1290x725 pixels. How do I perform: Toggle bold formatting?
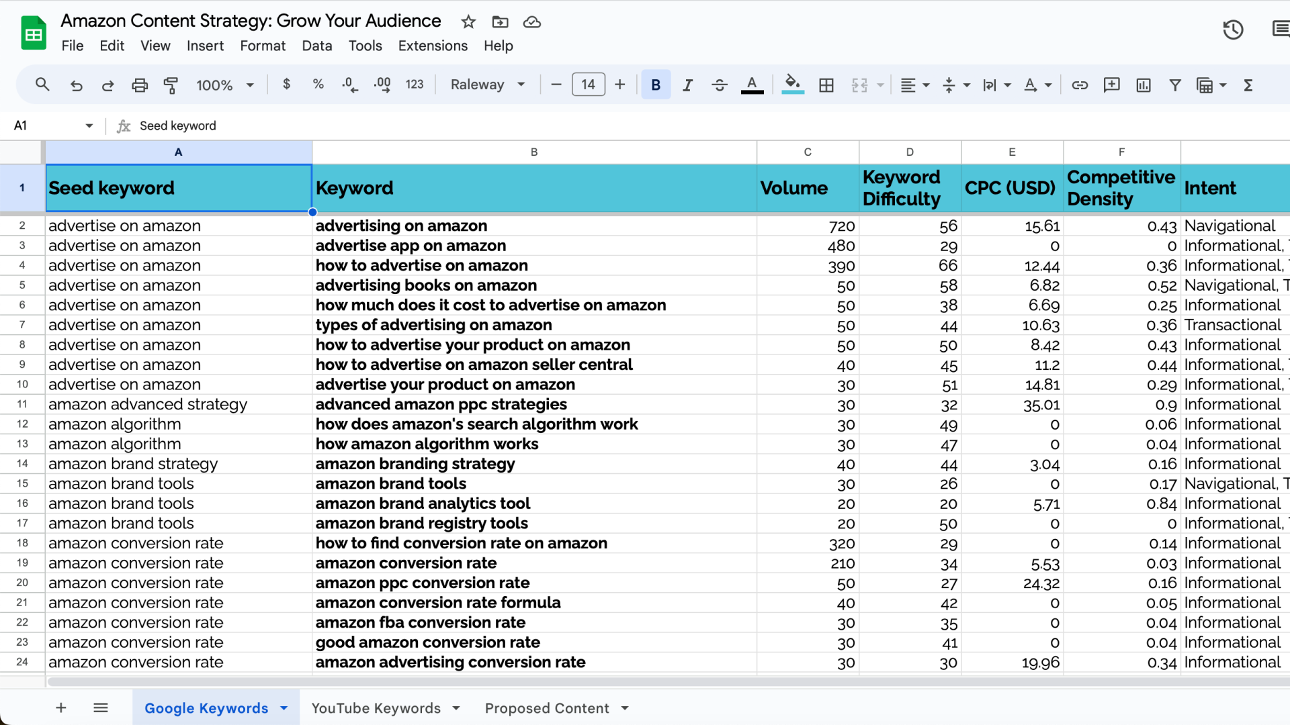click(x=656, y=85)
